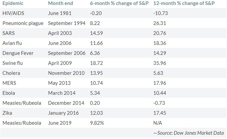Click the Month end column header
Image resolution: width=227 pixels, height=139 pixels.
pyautogui.click(x=61, y=4)
